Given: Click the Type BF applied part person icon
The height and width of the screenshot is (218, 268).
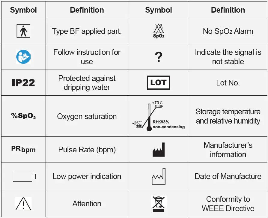Looking at the screenshot, I should point(23,31).
